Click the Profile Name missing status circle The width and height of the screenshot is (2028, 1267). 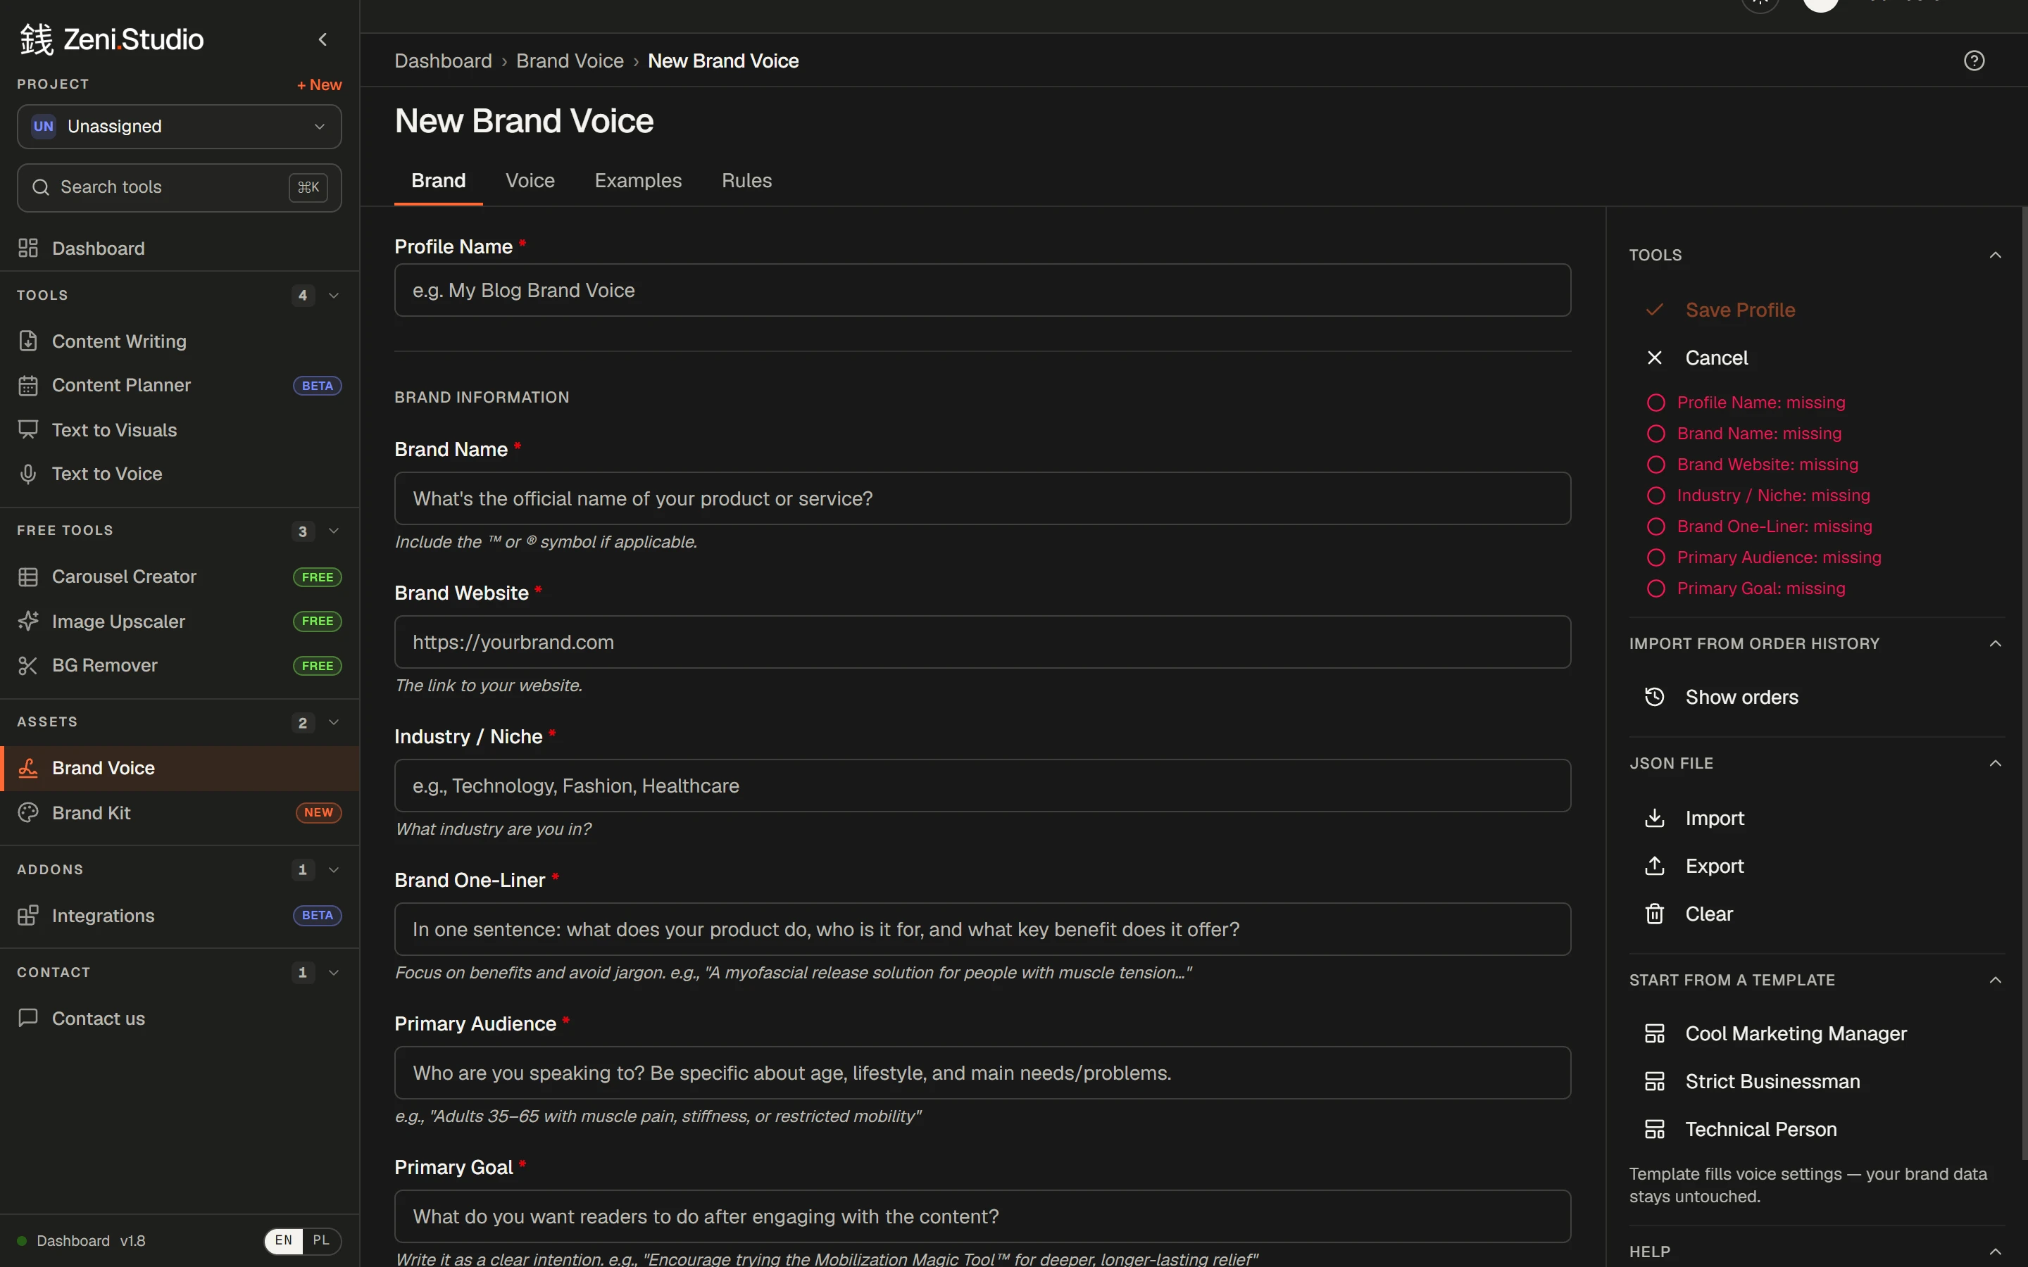coord(1655,403)
